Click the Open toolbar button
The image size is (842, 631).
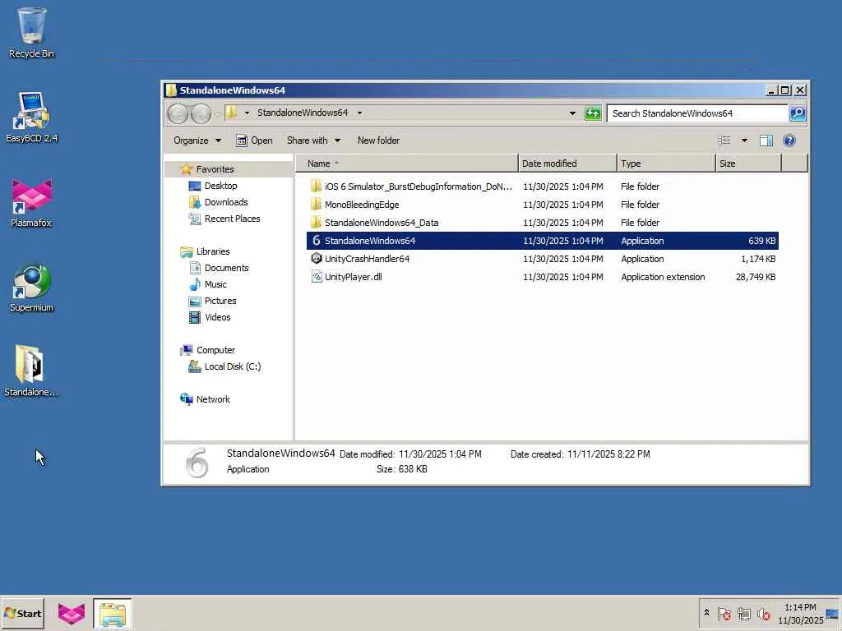[x=255, y=140]
